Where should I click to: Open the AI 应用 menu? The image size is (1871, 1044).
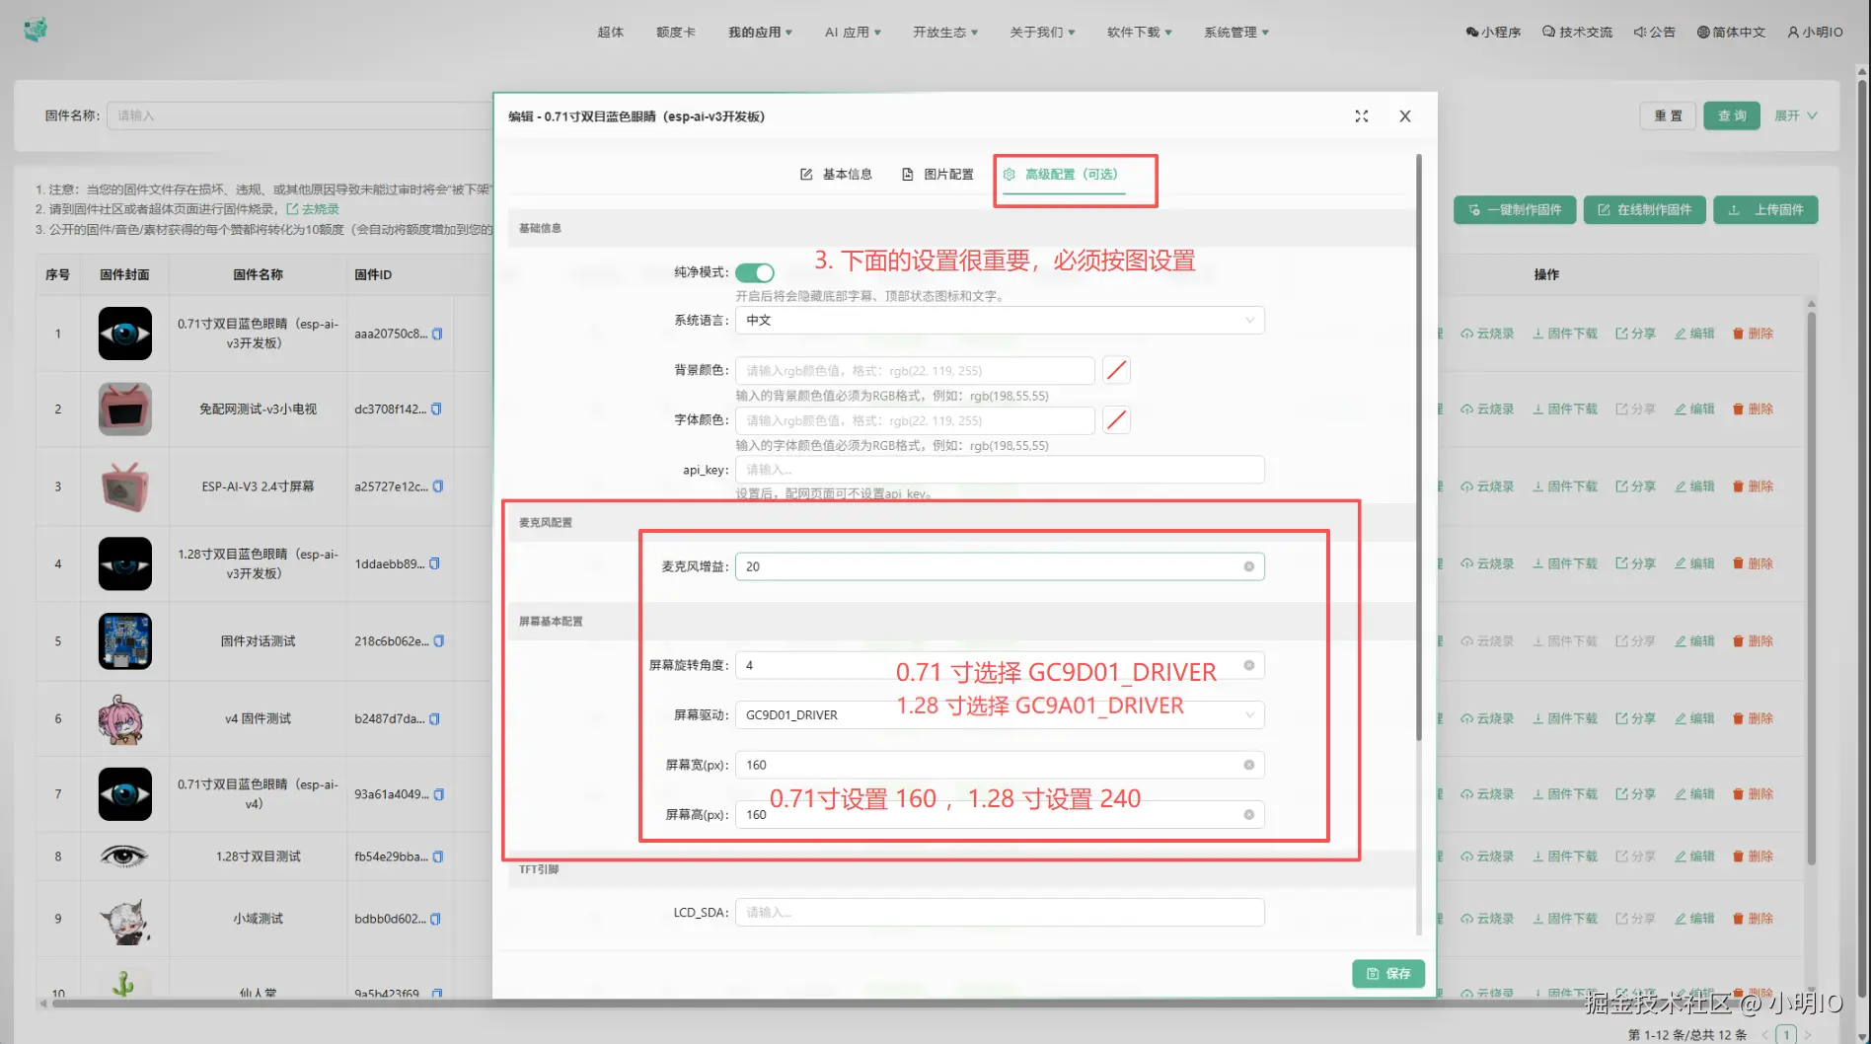point(854,32)
